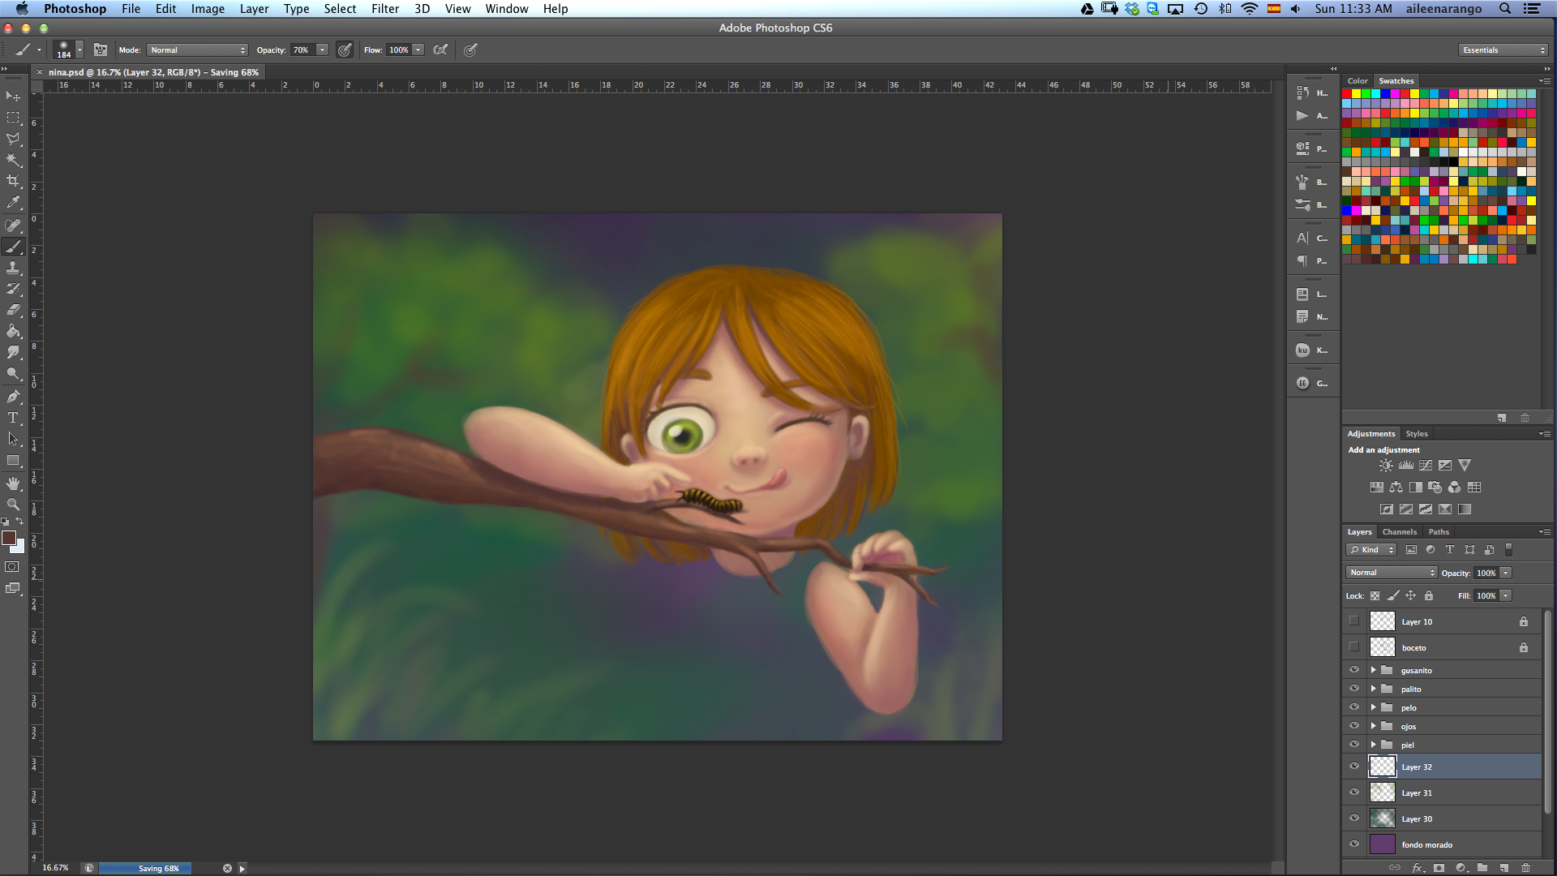Select the Hand tool
Viewport: 1557px width, 876px height.
[13, 483]
